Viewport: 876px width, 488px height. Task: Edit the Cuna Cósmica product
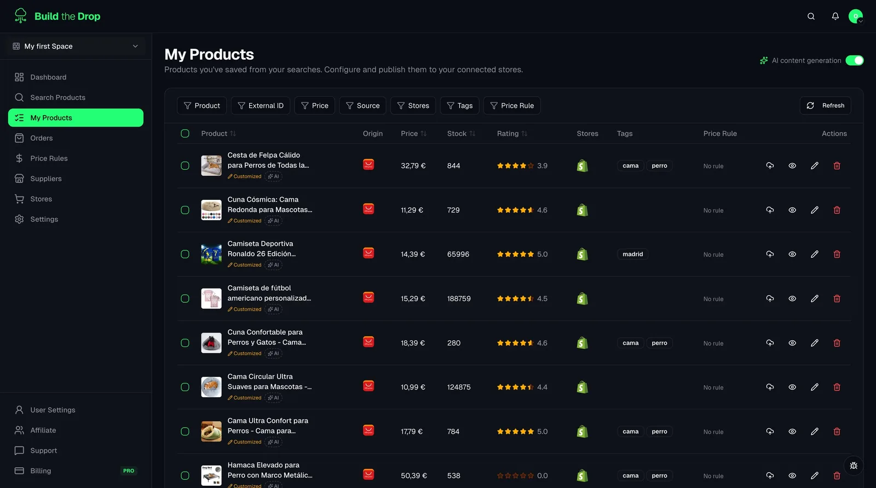point(815,210)
